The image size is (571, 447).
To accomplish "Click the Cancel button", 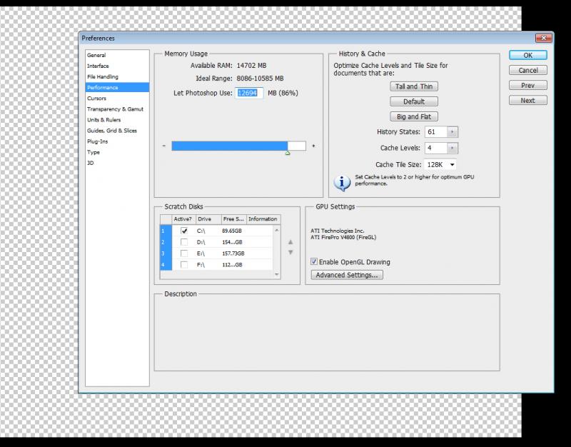I will [x=528, y=70].
